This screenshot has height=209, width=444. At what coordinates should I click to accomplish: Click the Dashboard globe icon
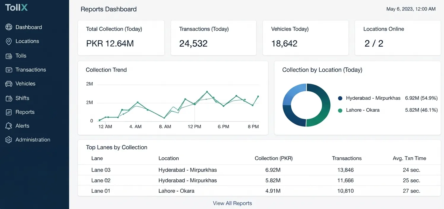click(9, 27)
